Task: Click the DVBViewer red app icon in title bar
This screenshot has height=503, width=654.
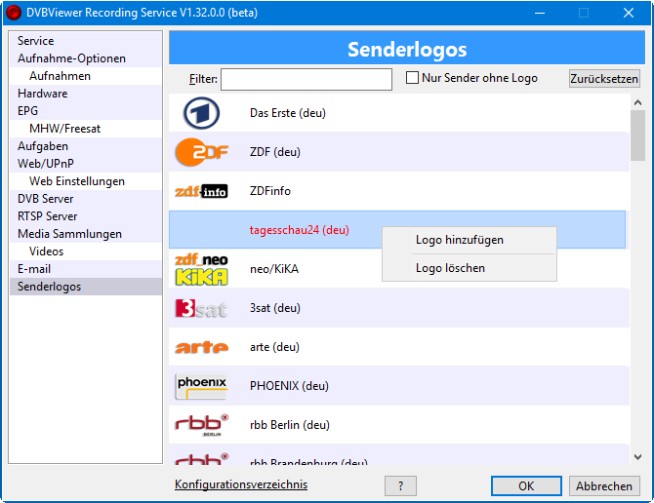Action: pos(14,13)
